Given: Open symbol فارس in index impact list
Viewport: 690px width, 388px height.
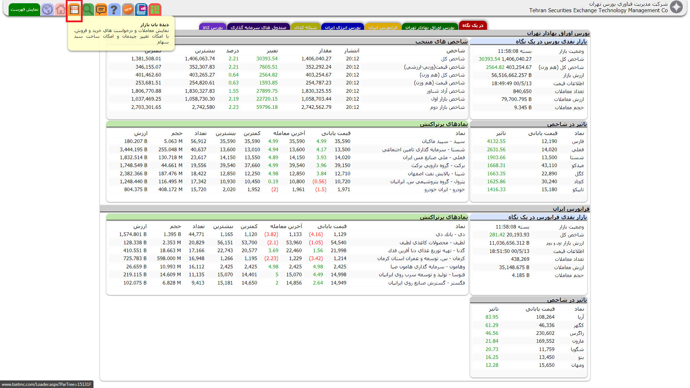Looking at the screenshot, I should tap(578, 142).
